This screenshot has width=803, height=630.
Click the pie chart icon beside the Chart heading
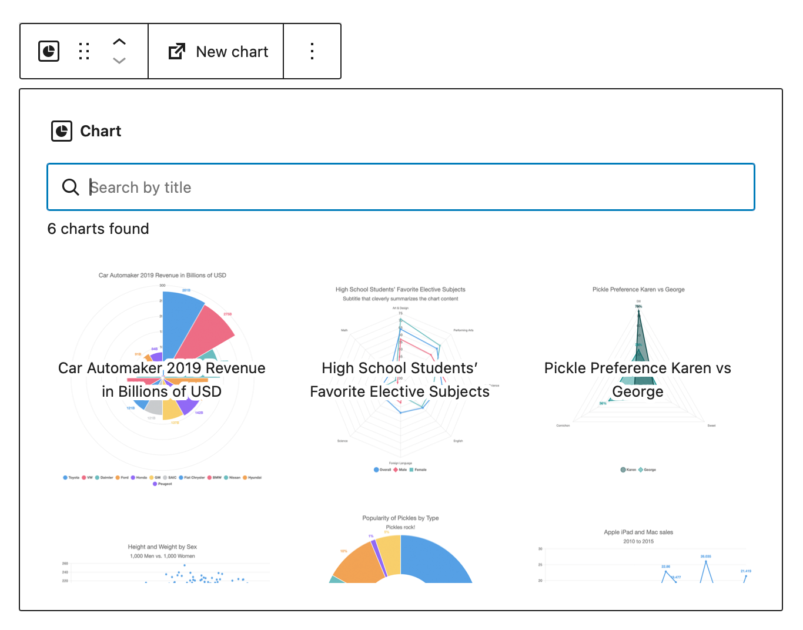pyautogui.click(x=62, y=131)
